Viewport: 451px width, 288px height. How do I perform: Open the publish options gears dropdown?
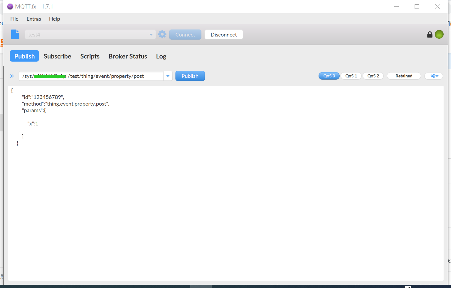tap(434, 76)
